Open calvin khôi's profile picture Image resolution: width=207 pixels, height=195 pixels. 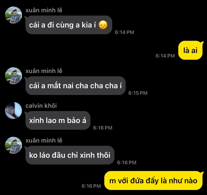click(x=13, y=110)
